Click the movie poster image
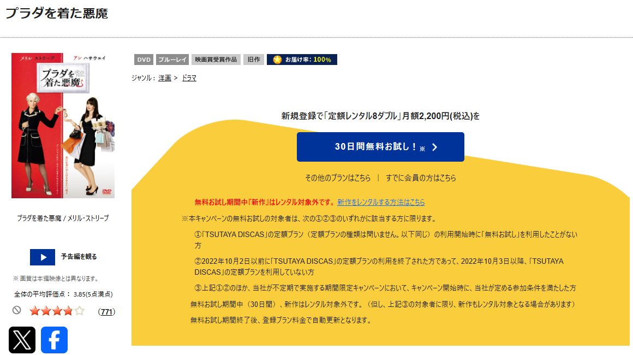 click(63, 125)
